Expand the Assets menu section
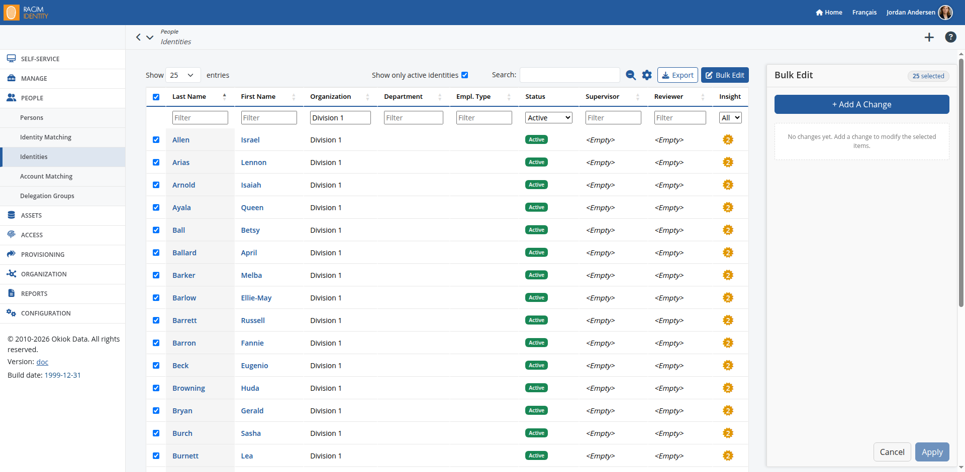Screen dimensions: 965x472 [x=63, y=216]
